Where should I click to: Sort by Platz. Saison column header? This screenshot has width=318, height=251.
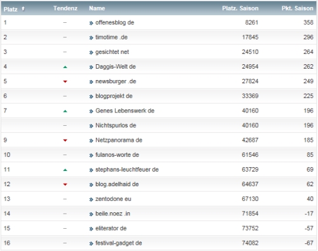point(240,8)
